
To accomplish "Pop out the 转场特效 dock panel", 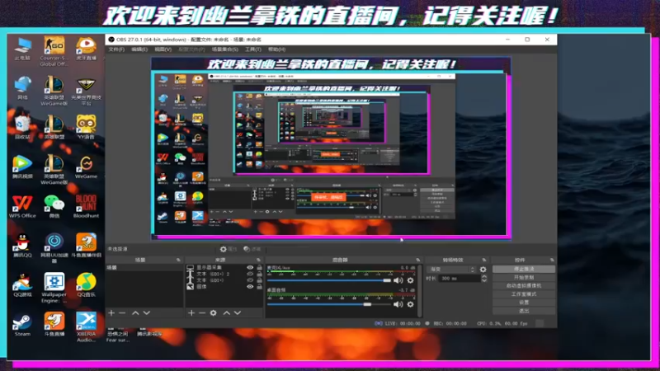I will 484,260.
